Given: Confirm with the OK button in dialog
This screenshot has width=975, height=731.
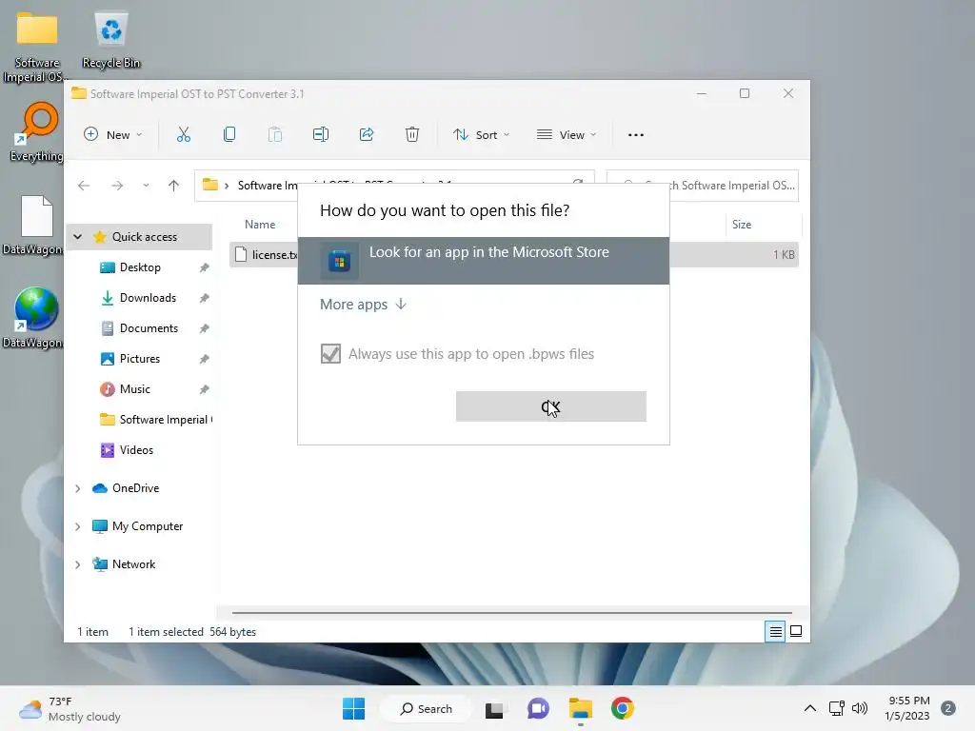Looking at the screenshot, I should tap(551, 406).
